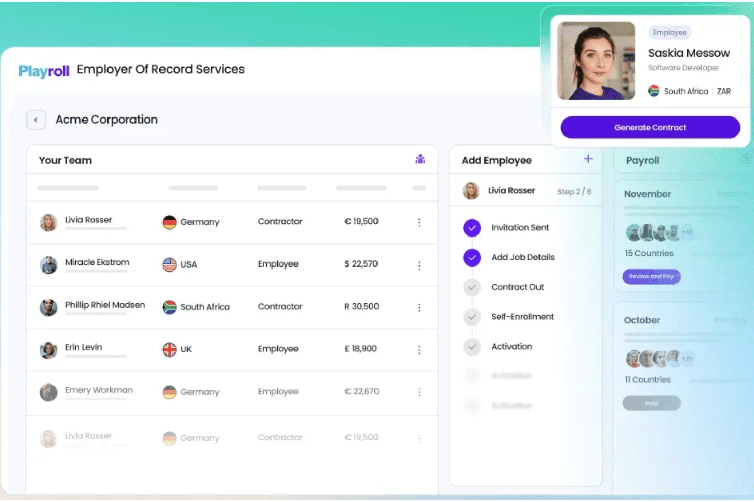Screen dimensions: 754x502
Task: Click the USA flag icon
Action: click(x=169, y=264)
